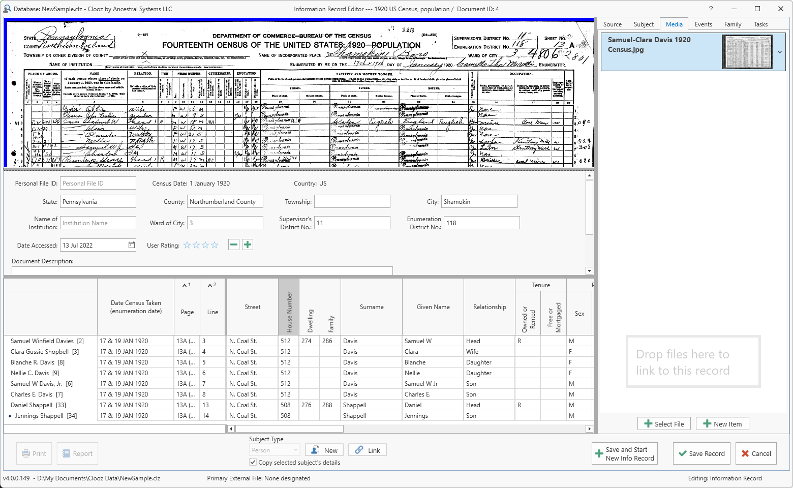Click the Help question mark icon
The width and height of the screenshot is (793, 488).
click(711, 9)
